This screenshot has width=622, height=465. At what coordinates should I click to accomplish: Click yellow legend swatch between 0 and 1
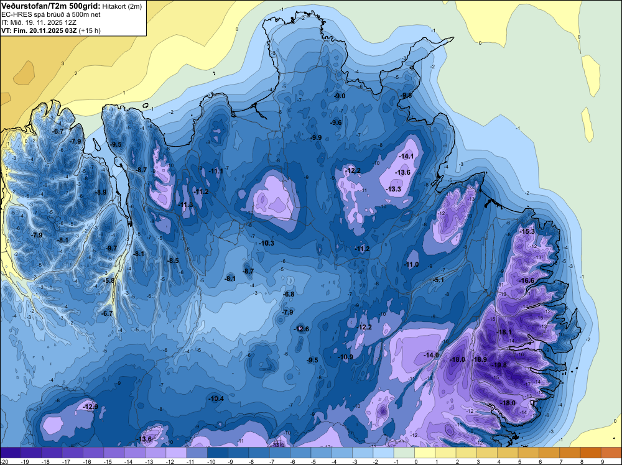(x=425, y=453)
